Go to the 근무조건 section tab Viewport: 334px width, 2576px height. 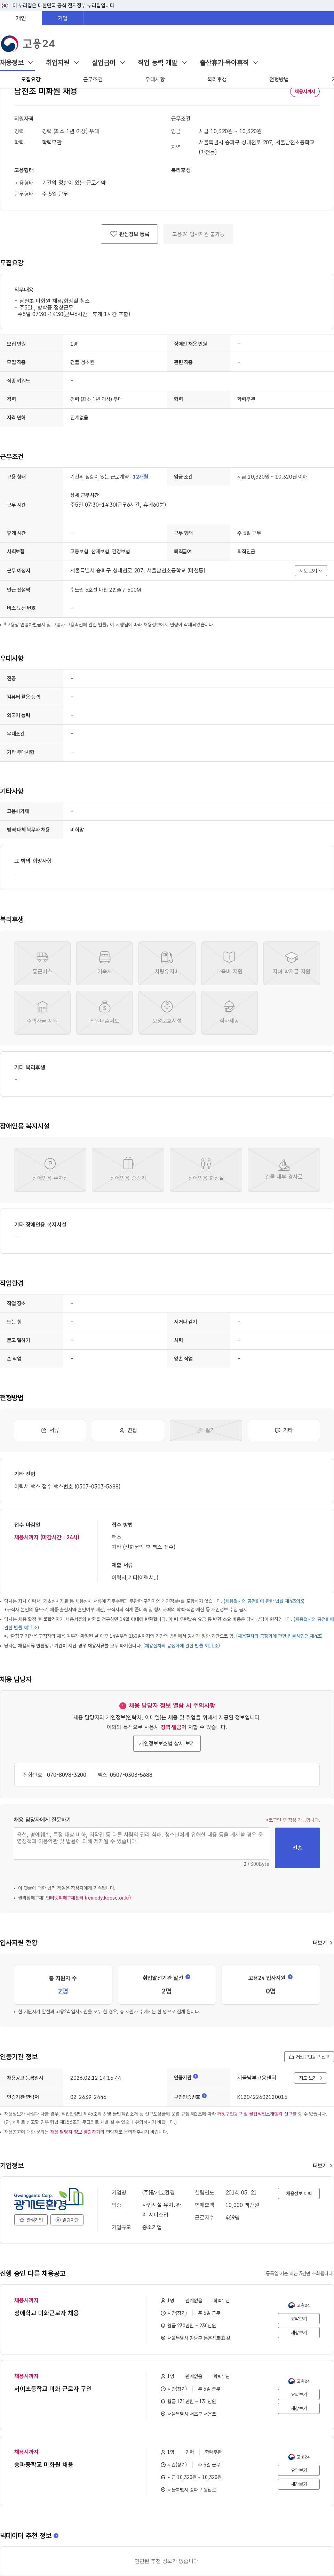(x=93, y=79)
